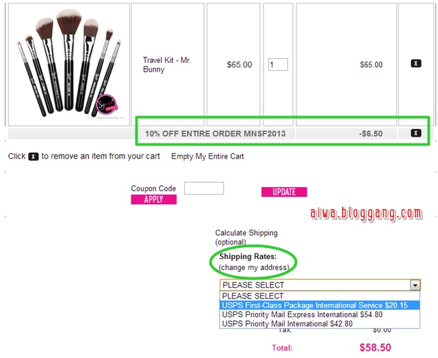Empty My Entire Cart link
This screenshot has height=358, width=438.
207,156
